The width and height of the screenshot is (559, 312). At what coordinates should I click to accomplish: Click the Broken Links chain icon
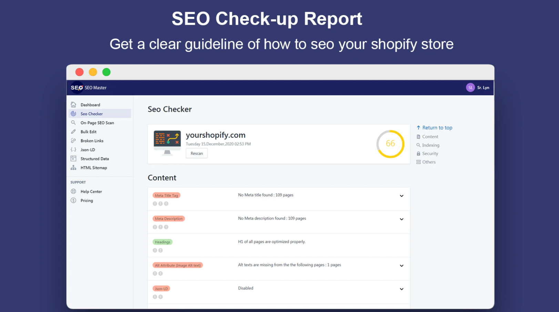73,141
